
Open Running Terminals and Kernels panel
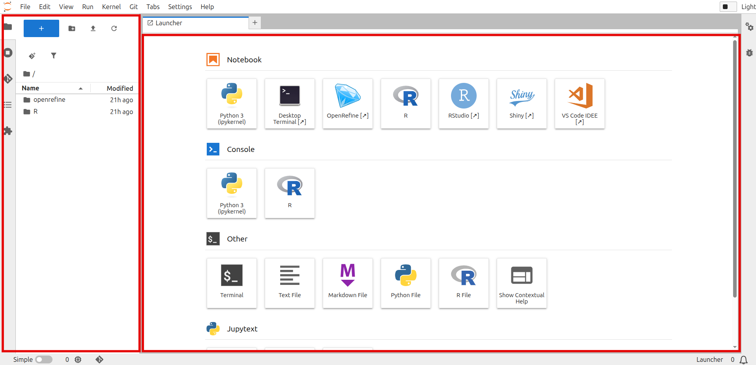[x=8, y=52]
